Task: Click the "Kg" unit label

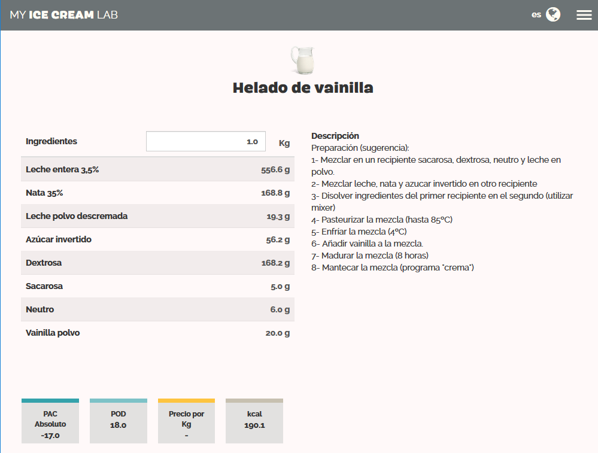Action: 284,142
